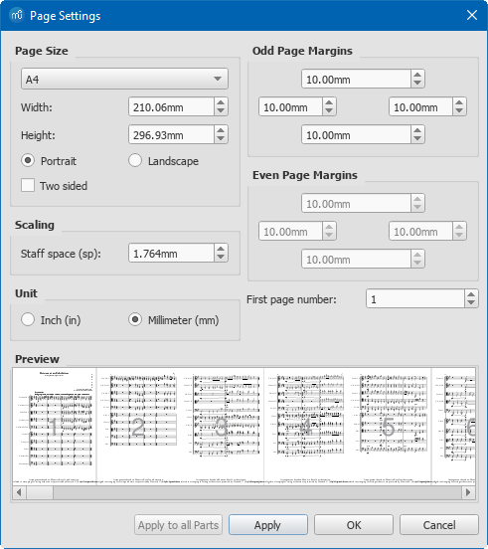
Task: Click the Width input field
Action: (171, 106)
